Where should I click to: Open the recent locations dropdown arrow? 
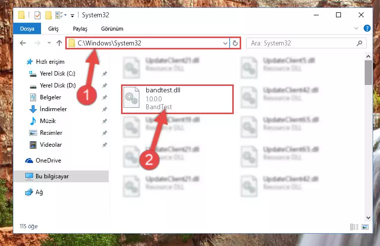point(49,43)
